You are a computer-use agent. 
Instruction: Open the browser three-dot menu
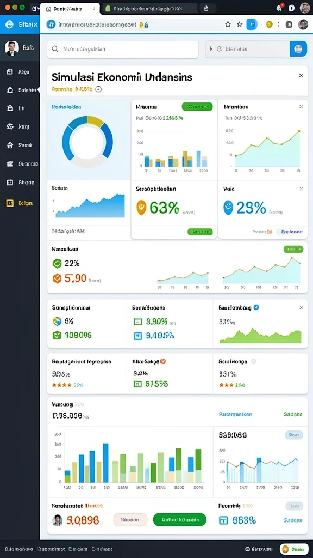(279, 24)
